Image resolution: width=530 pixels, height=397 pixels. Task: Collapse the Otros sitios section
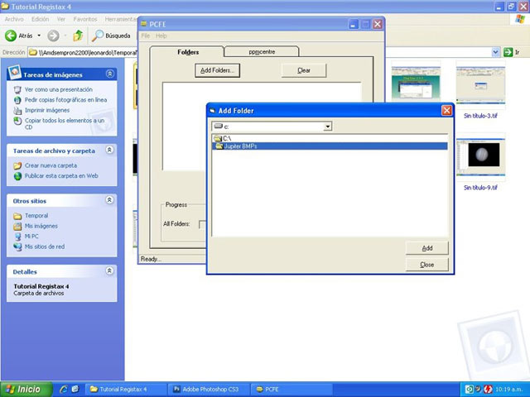coord(110,200)
